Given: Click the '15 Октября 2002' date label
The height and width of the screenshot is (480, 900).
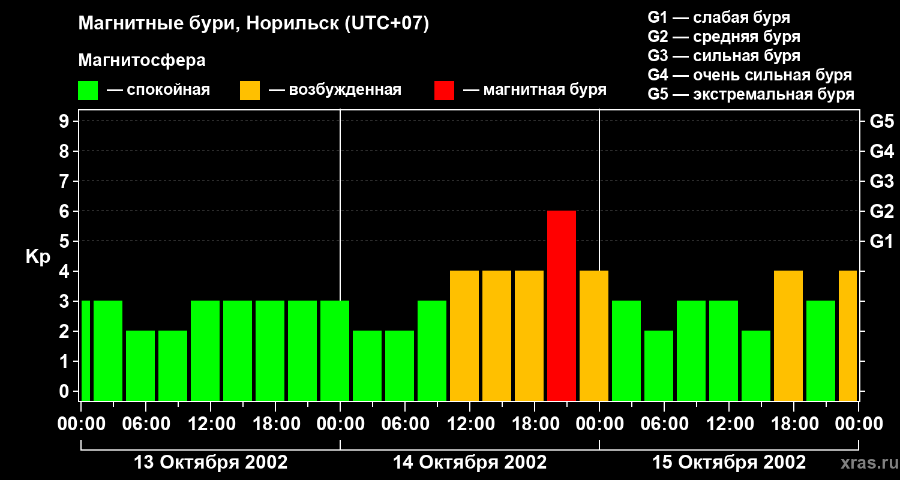Looking at the screenshot, I should tap(729, 463).
